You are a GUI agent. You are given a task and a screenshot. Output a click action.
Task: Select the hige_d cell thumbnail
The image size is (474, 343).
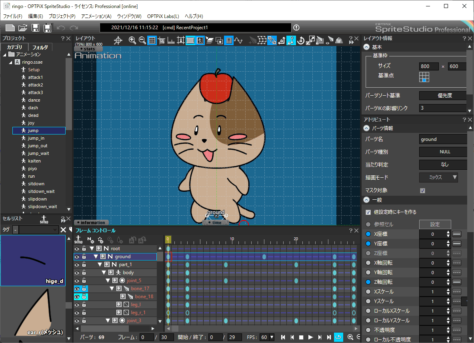click(33, 261)
